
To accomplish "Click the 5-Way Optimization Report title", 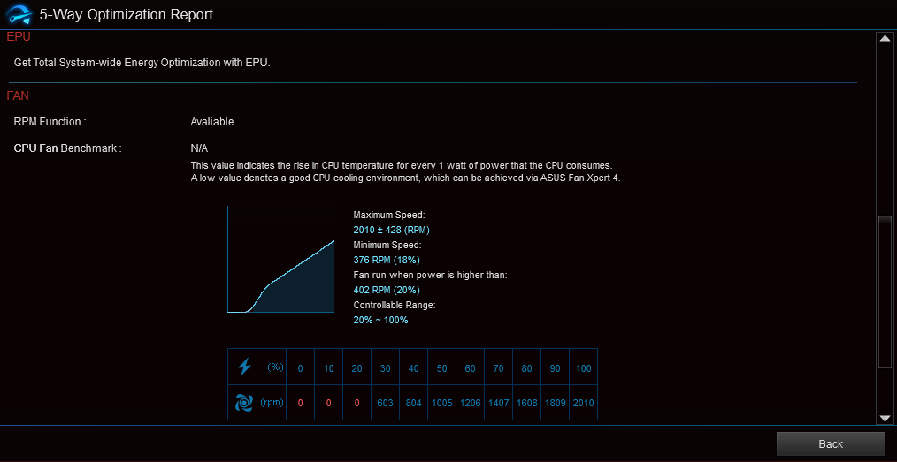I will (x=126, y=14).
